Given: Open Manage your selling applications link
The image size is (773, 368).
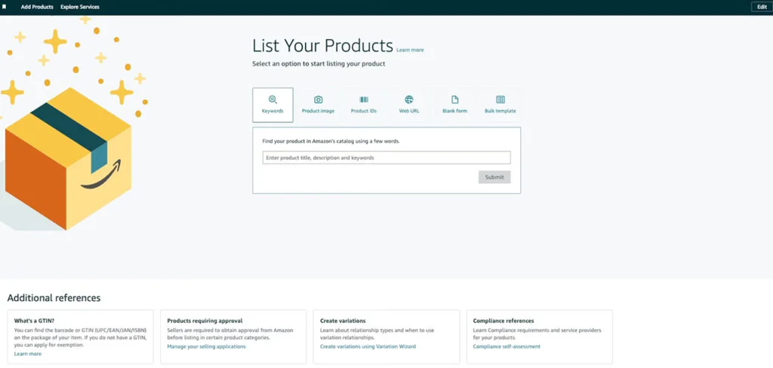Looking at the screenshot, I should coord(207,346).
